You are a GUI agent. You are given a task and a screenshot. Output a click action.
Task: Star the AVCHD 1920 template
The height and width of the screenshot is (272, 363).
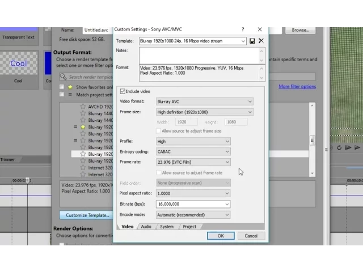(x=83, y=107)
